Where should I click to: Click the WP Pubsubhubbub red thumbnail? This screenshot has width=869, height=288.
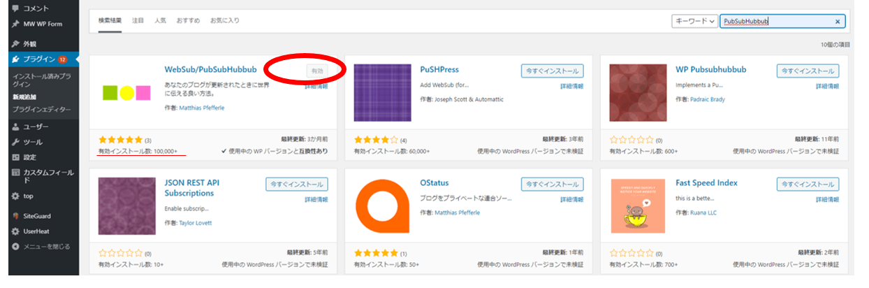tap(638, 93)
